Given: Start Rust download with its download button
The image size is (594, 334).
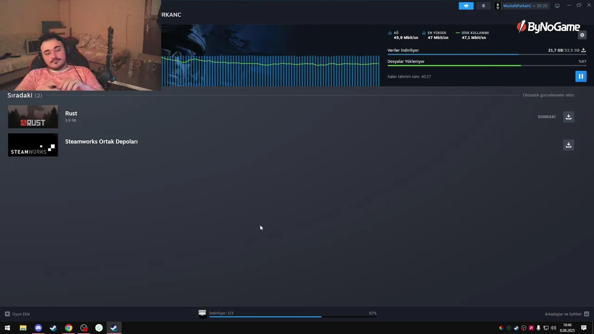Looking at the screenshot, I should [x=568, y=116].
